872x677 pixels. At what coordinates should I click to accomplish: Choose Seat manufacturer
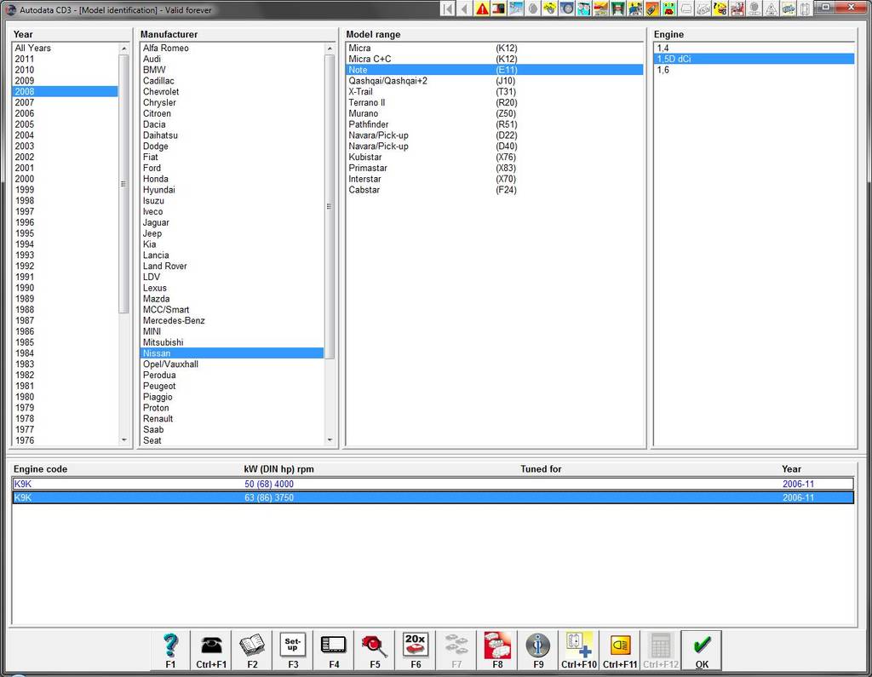232,440
